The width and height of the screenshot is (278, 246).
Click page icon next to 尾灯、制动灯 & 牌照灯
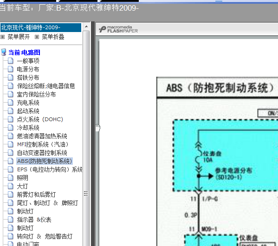[x=11, y=203]
